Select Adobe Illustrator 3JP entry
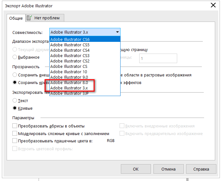 point(69,93)
